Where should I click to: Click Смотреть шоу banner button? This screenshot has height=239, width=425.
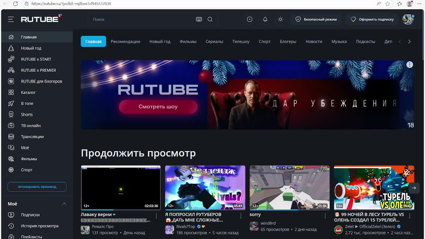click(x=158, y=107)
